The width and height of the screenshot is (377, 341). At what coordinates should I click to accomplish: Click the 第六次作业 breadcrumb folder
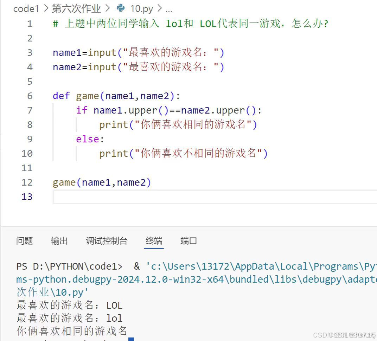click(76, 9)
